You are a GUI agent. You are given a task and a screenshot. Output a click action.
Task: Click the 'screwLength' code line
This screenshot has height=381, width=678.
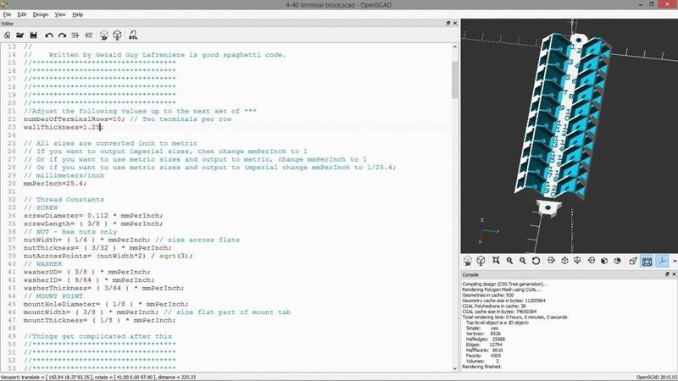pyautogui.click(x=93, y=224)
